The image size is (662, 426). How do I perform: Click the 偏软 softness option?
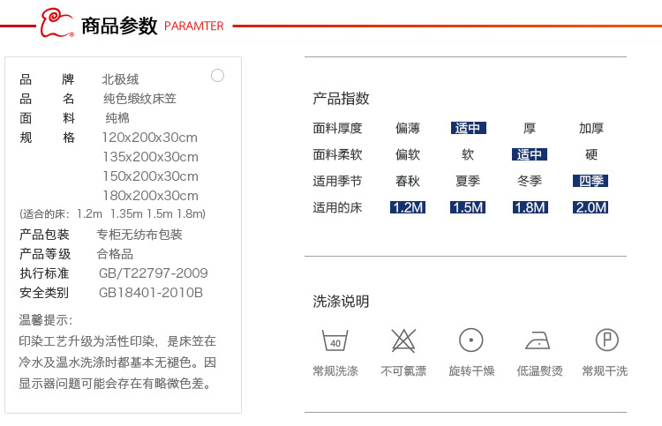[408, 154]
